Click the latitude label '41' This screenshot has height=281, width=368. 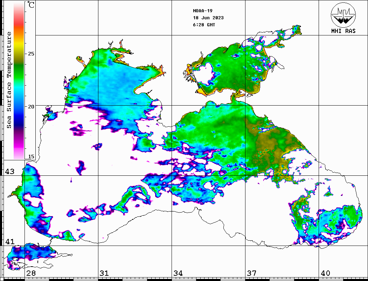click(10, 241)
